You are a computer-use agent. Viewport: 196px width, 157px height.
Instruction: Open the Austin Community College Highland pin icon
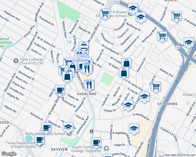coord(106,148)
